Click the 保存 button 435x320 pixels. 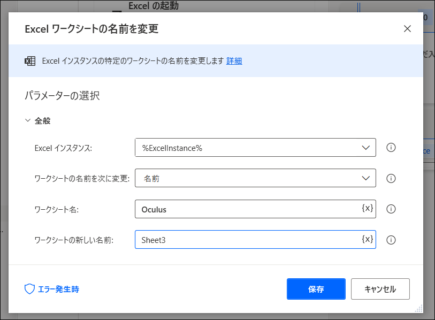(x=316, y=289)
